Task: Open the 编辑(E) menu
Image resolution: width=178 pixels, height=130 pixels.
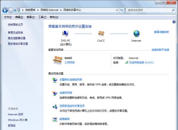Action: pyautogui.click(x=19, y=17)
